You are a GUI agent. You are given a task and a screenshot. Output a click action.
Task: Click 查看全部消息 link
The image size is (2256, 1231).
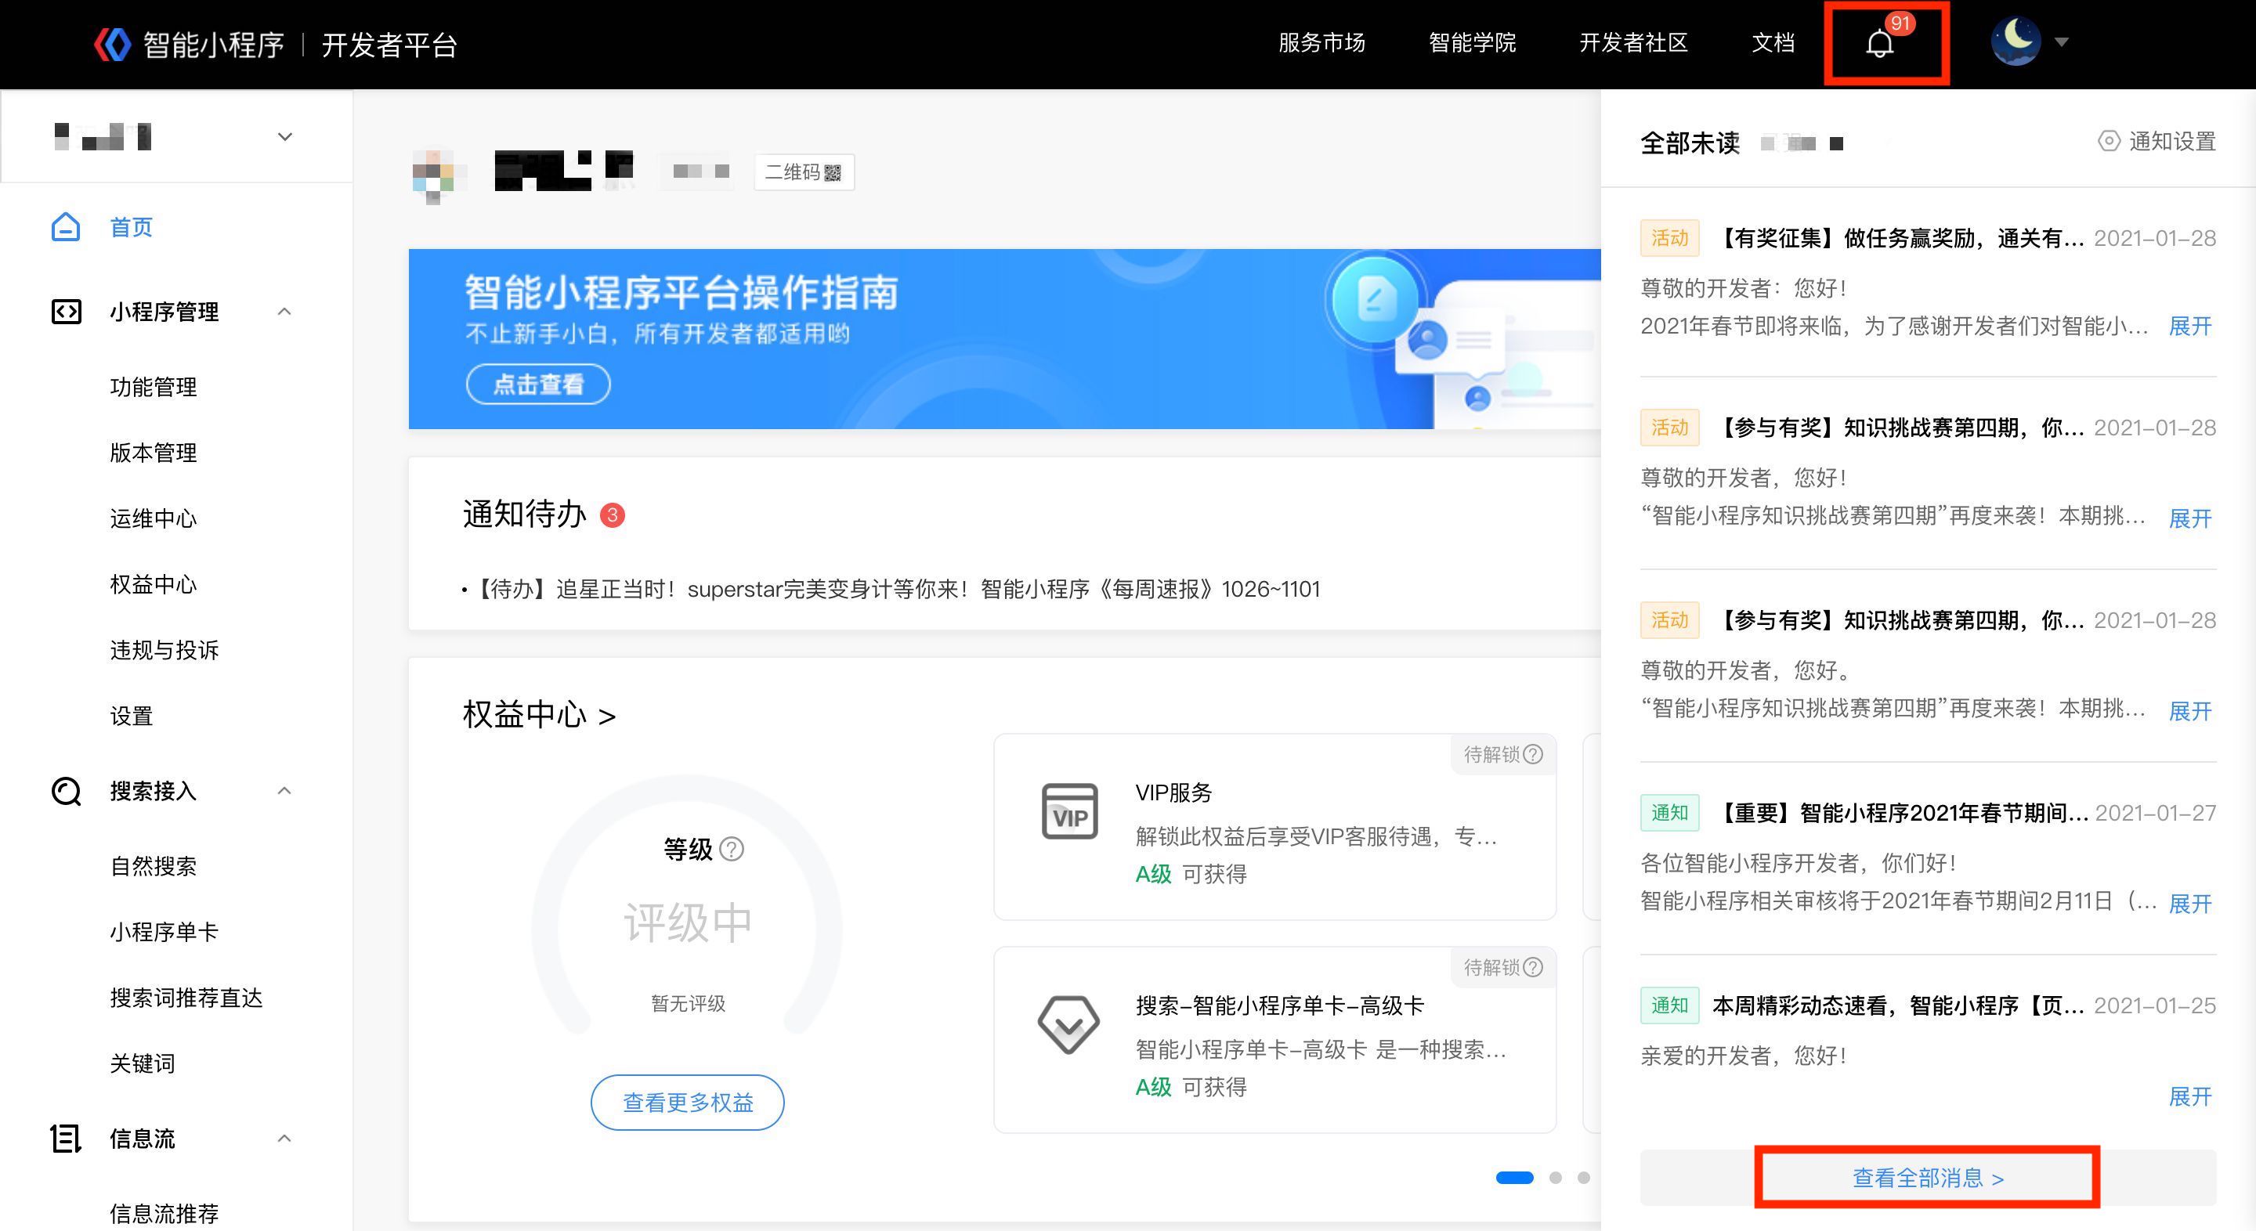point(1928,1178)
